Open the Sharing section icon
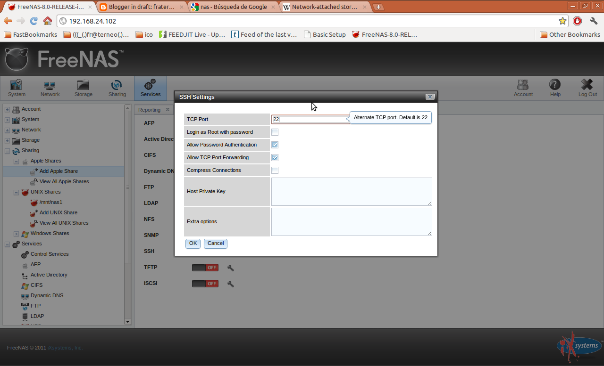The width and height of the screenshot is (604, 366). pyautogui.click(x=117, y=88)
